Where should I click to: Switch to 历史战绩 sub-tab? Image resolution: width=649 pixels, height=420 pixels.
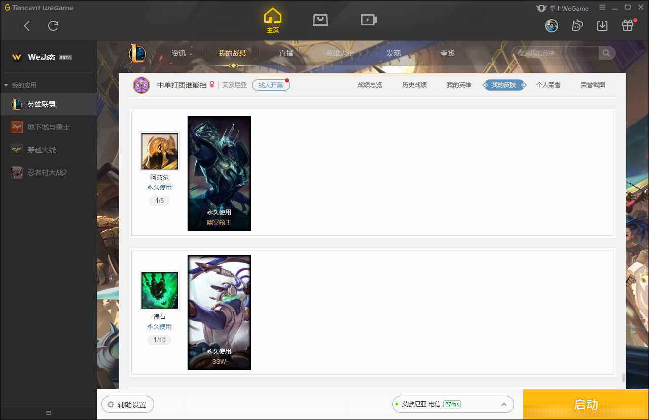pos(415,85)
